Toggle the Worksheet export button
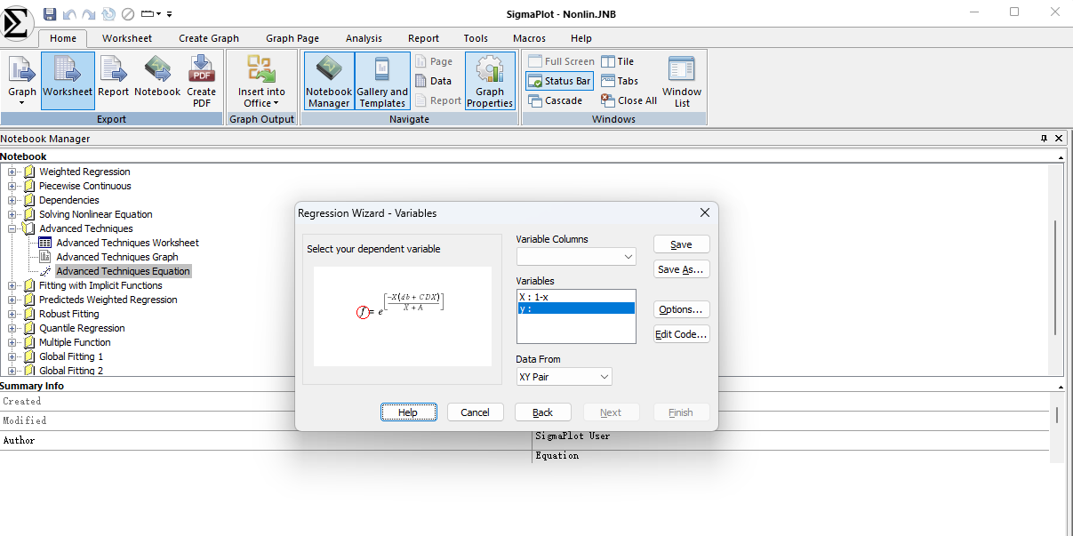The image size is (1073, 536). pyautogui.click(x=68, y=79)
